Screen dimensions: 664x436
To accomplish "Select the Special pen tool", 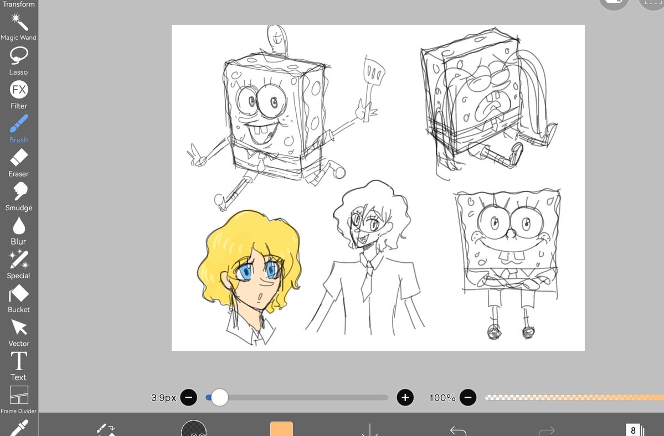I will [19, 264].
